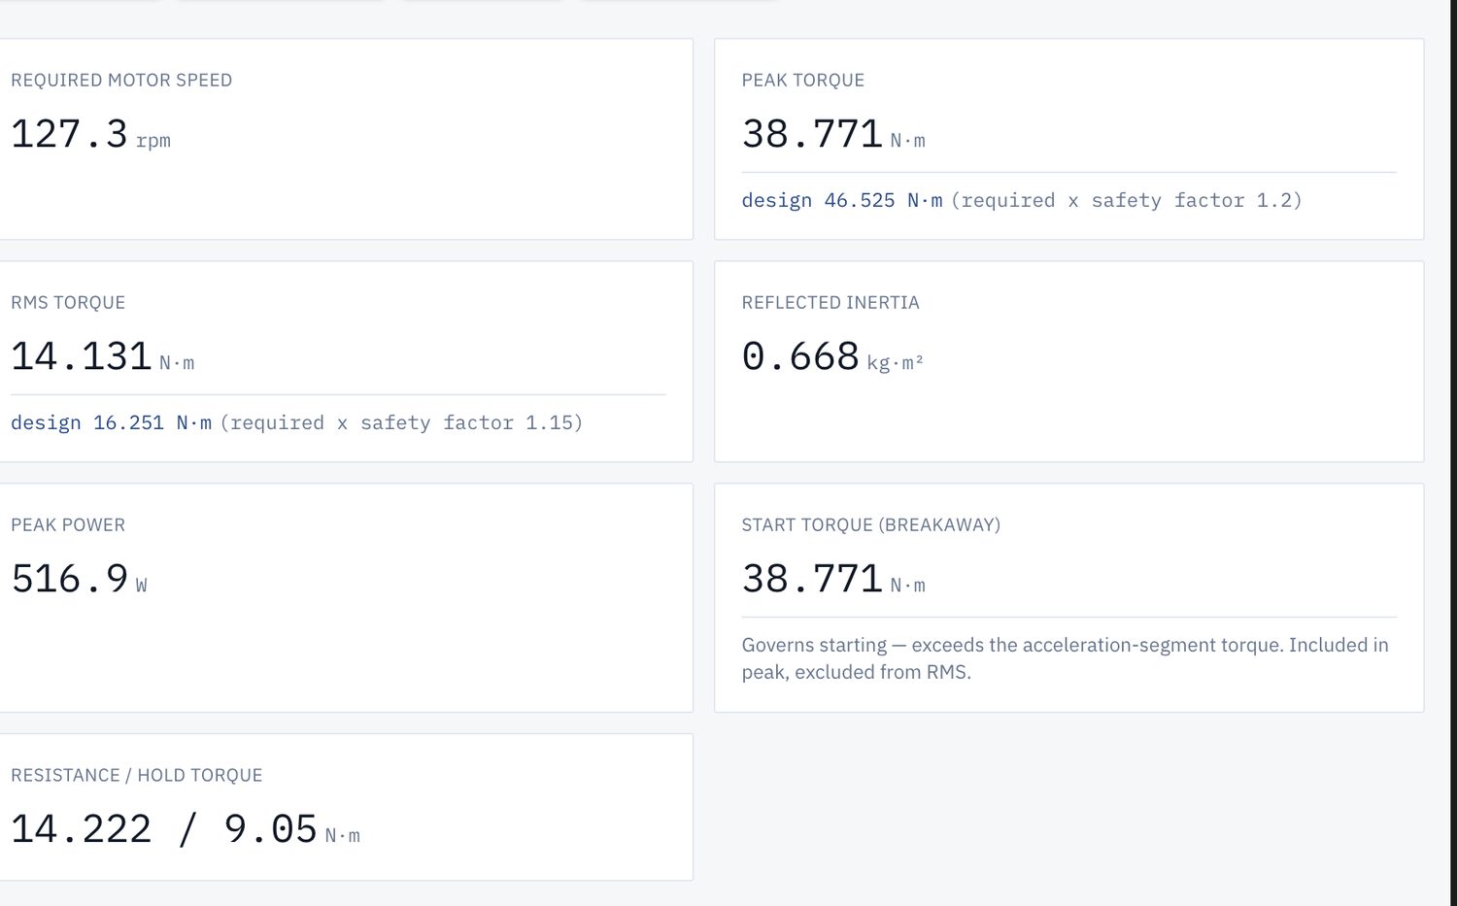Click the REQUIRED MOTOR SPEED label
The width and height of the screenshot is (1457, 906).
pyautogui.click(x=121, y=81)
